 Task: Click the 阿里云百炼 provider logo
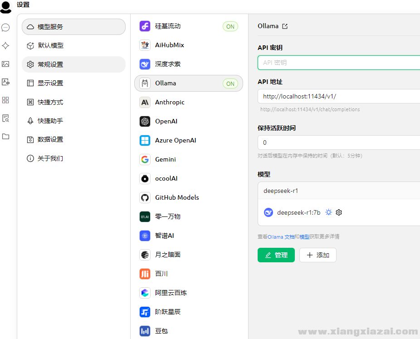tap(145, 293)
